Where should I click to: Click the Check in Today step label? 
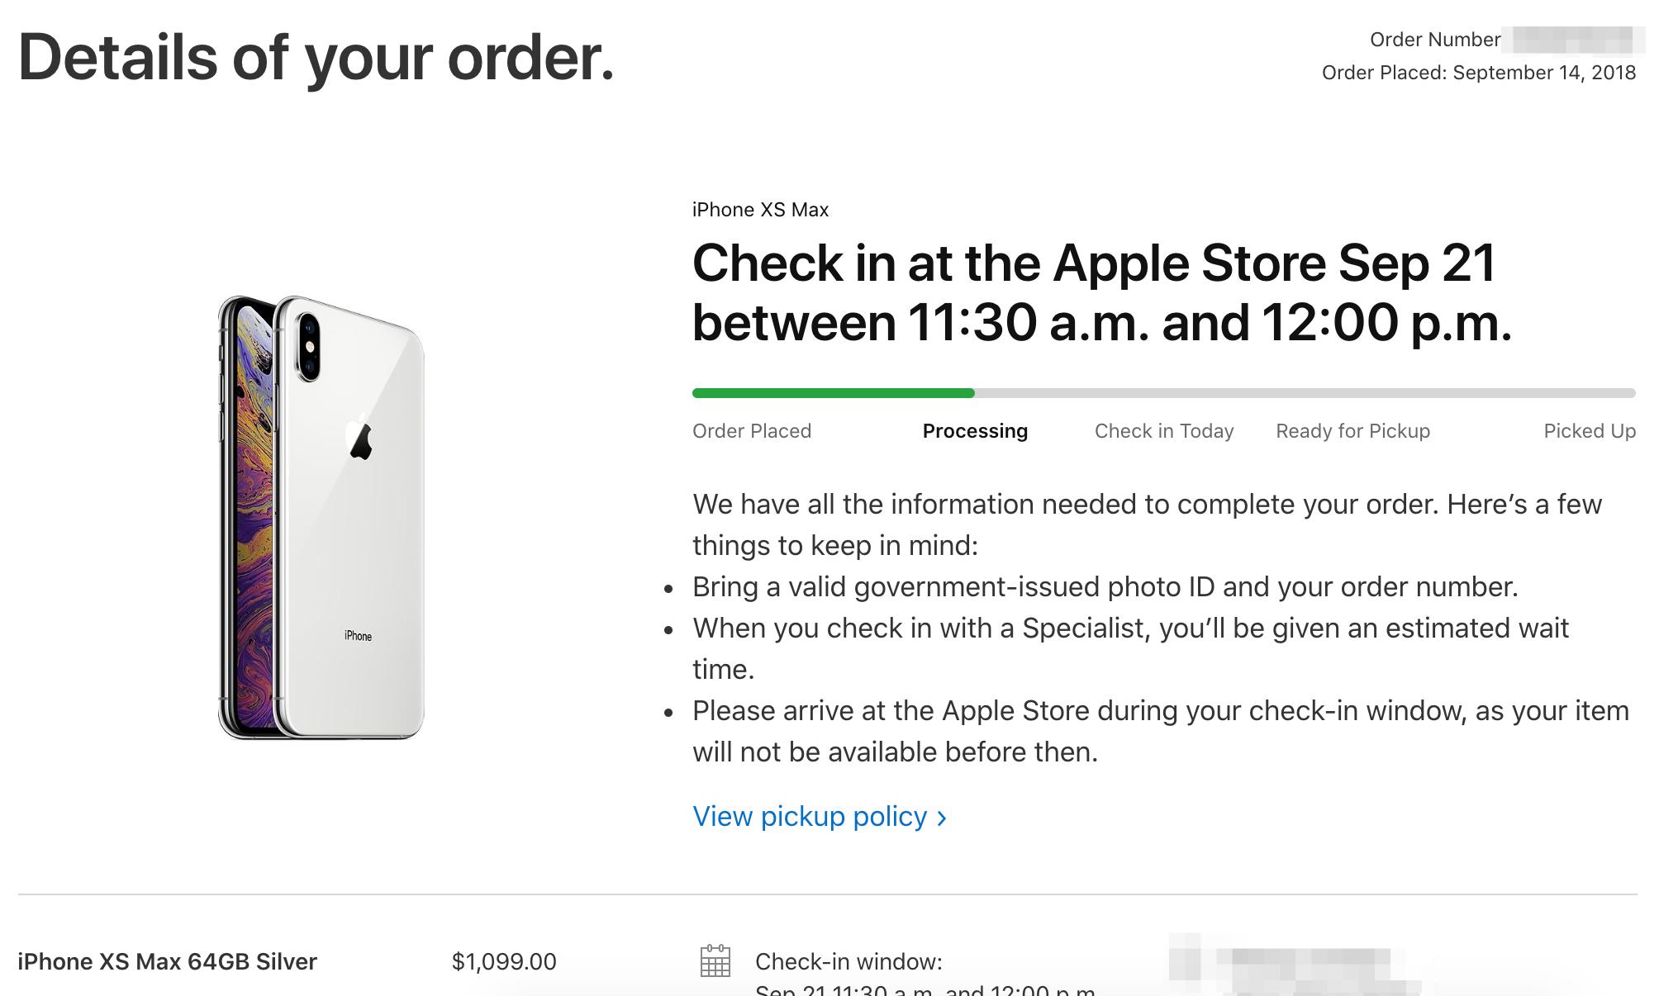click(x=1164, y=431)
